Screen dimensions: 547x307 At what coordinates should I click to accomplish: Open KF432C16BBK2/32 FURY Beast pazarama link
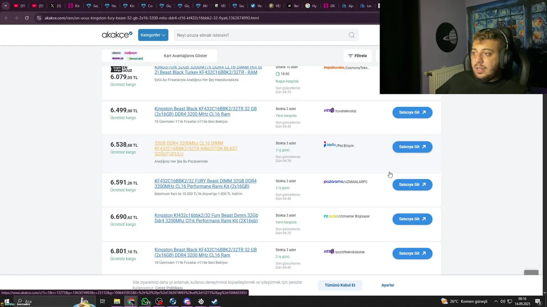point(206,184)
